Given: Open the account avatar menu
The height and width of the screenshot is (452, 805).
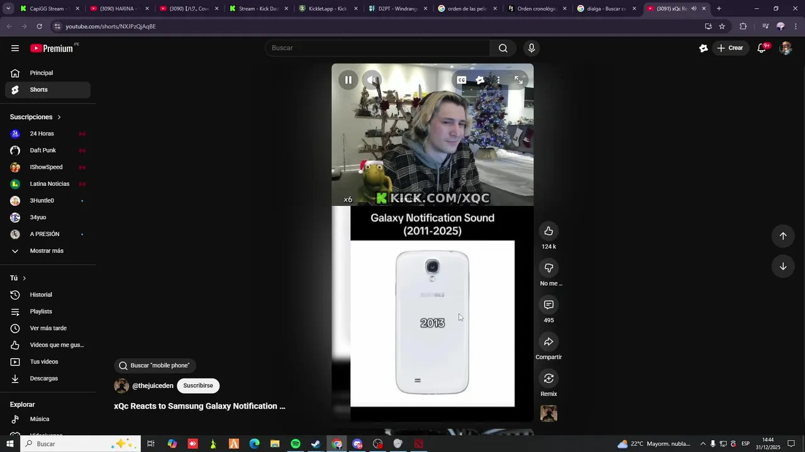Looking at the screenshot, I should click(786, 48).
